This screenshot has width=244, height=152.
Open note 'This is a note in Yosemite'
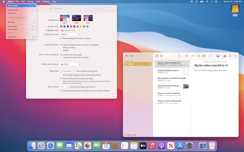(172, 94)
